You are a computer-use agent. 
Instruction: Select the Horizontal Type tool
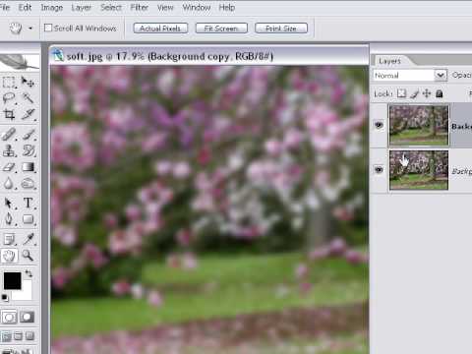pyautogui.click(x=29, y=203)
